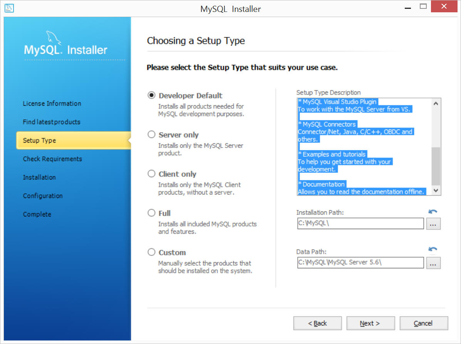Click 'Installs all products needed for' description
461x344 pixels.
coord(201,110)
